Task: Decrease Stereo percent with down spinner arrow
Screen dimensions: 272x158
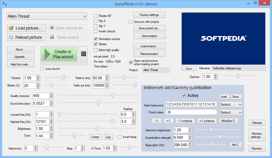Action: [x=38, y=87]
